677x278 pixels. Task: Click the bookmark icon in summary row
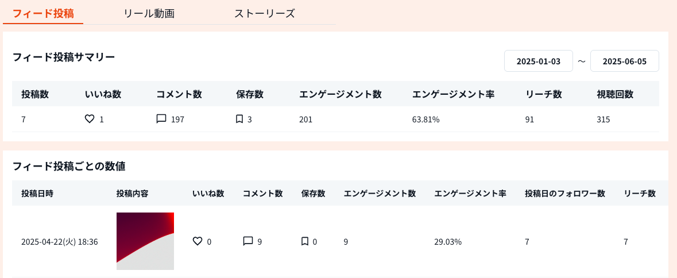pos(239,119)
